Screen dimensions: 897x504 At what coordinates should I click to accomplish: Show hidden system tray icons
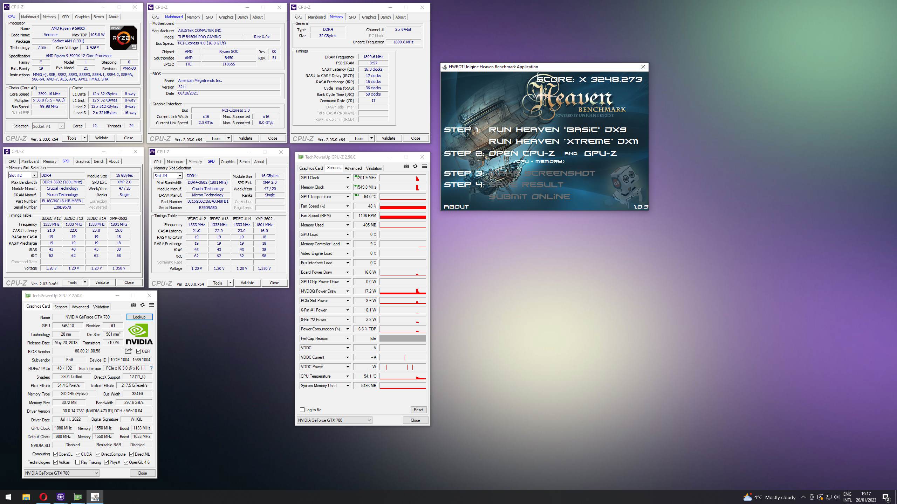(x=803, y=497)
